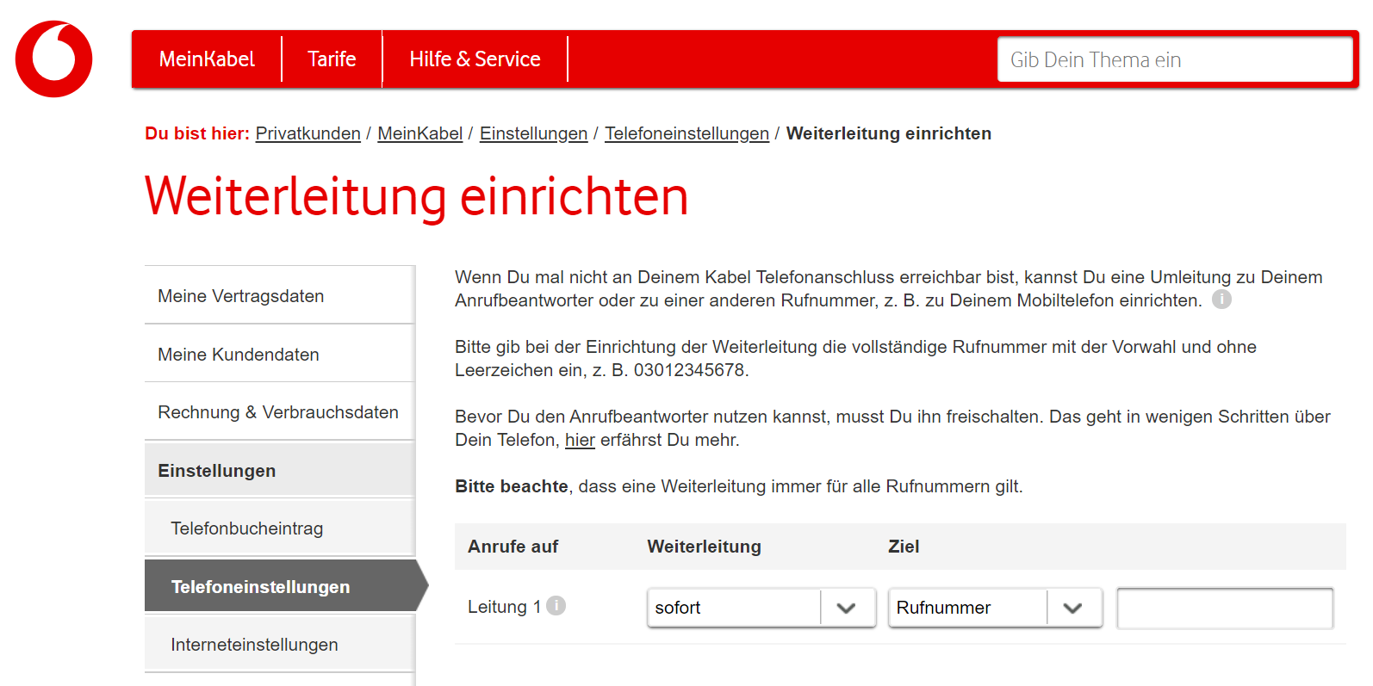This screenshot has width=1373, height=686.
Task: Go to Einstellungen breadcrumb link
Action: 533,133
